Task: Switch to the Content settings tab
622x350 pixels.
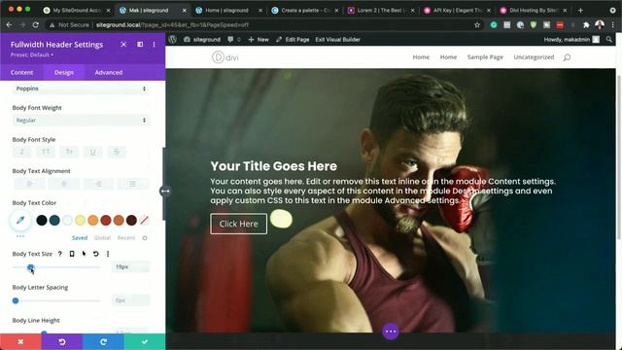Action: pyautogui.click(x=21, y=72)
